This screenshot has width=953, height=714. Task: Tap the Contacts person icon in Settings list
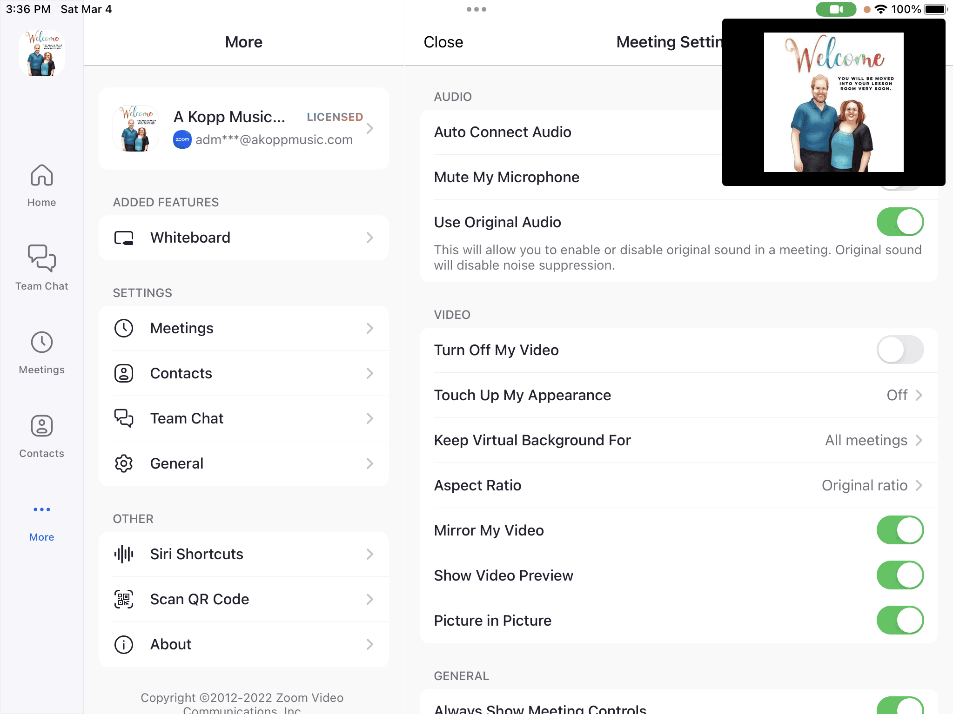coord(124,373)
